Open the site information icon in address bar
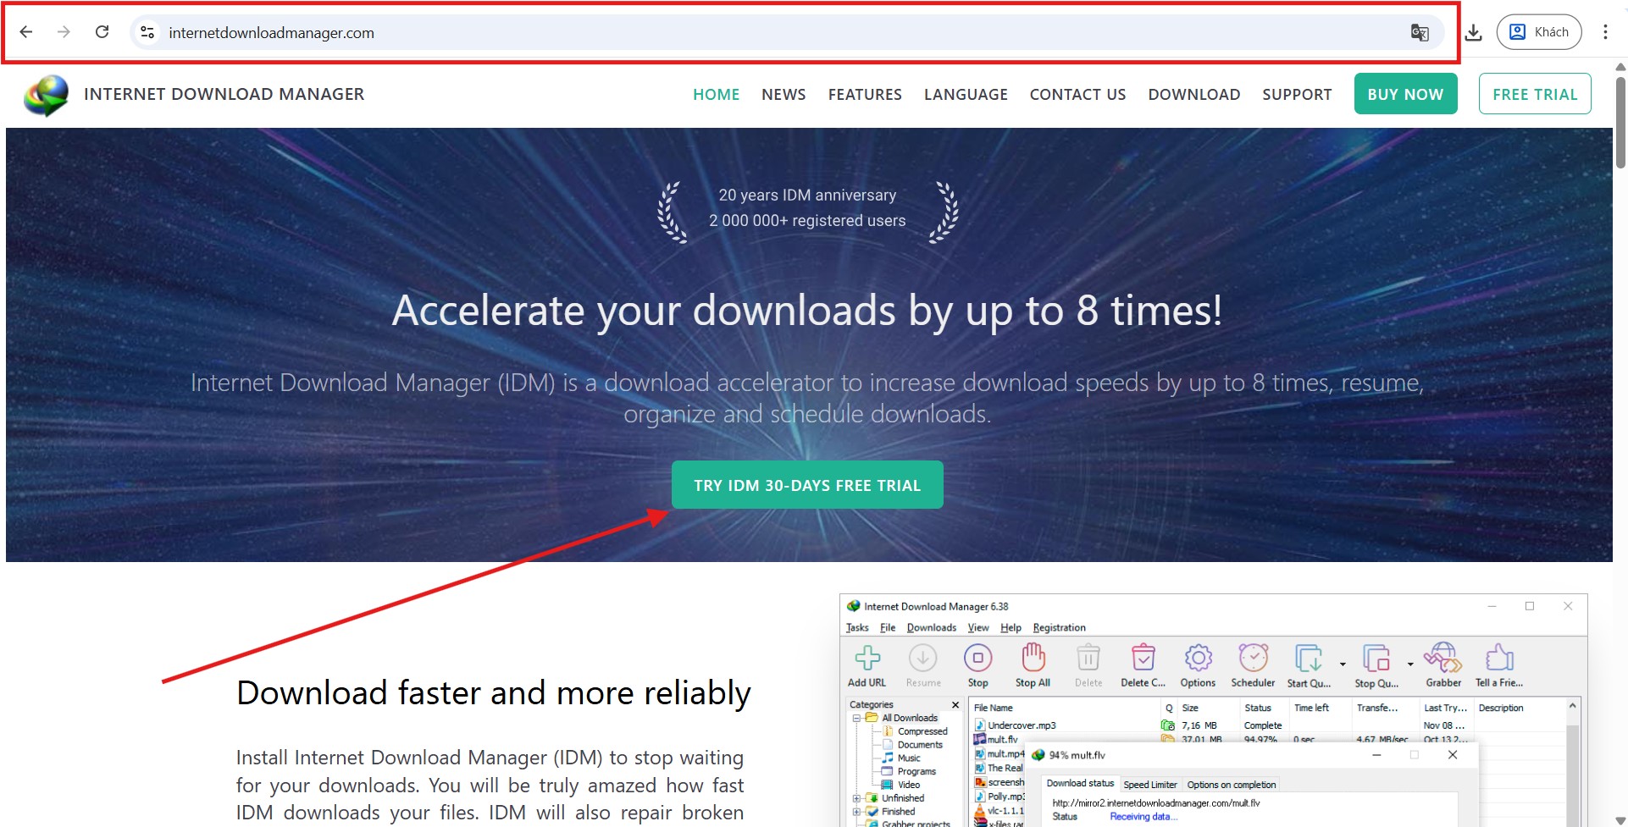This screenshot has height=827, width=1628. pos(147,32)
